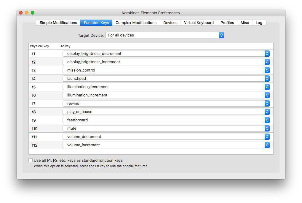Close the Karabiner-Elements Preferences window
This screenshot has width=302, height=203.
(21, 13)
